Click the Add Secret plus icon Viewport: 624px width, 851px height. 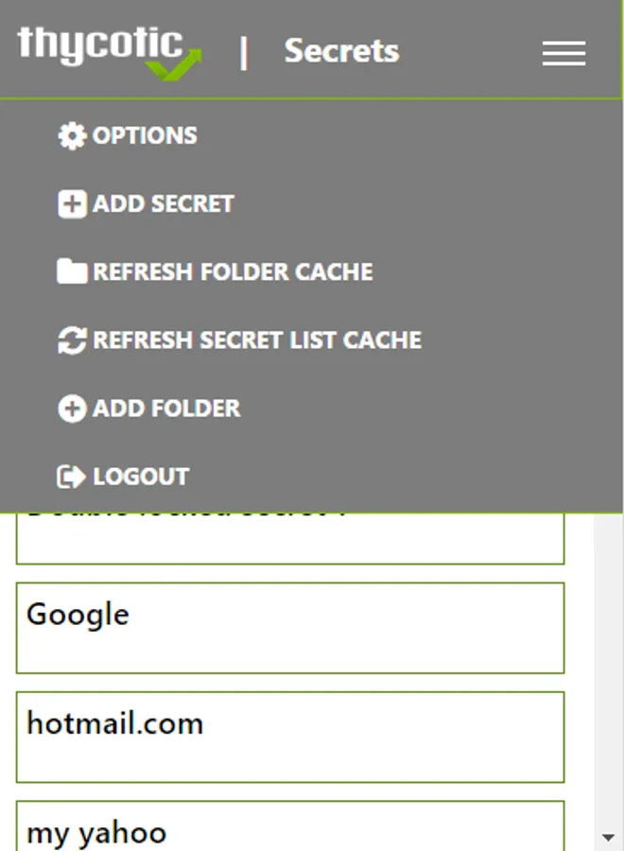tap(72, 204)
